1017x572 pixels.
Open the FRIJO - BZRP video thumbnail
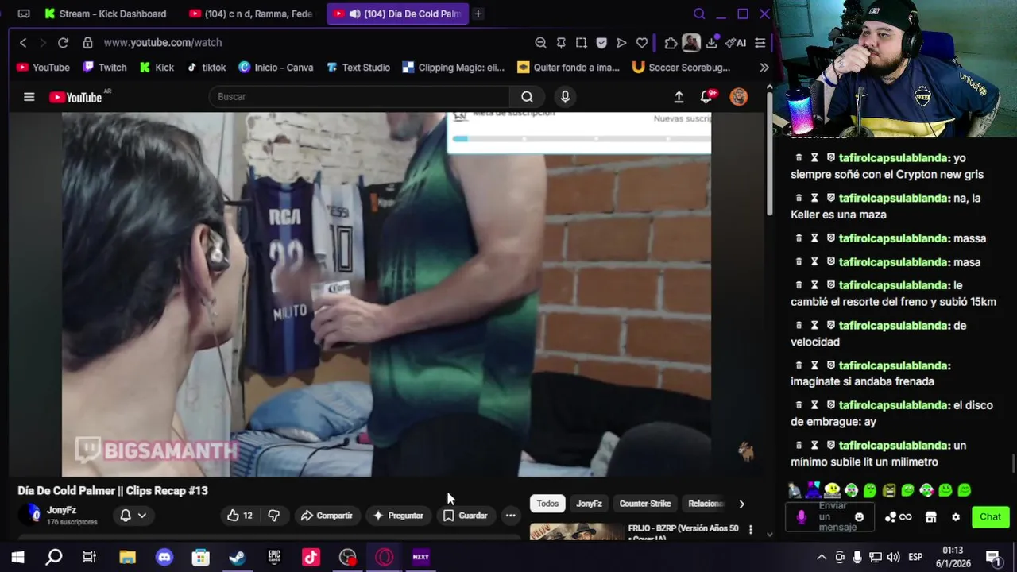pyautogui.click(x=577, y=531)
